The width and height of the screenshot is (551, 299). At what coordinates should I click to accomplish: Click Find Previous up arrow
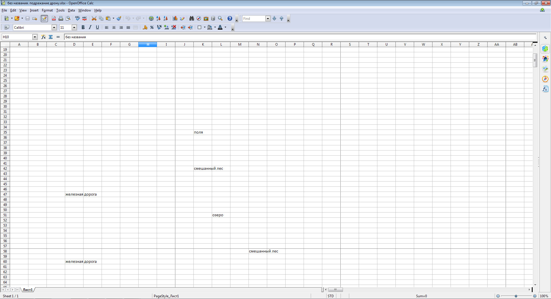point(282,18)
